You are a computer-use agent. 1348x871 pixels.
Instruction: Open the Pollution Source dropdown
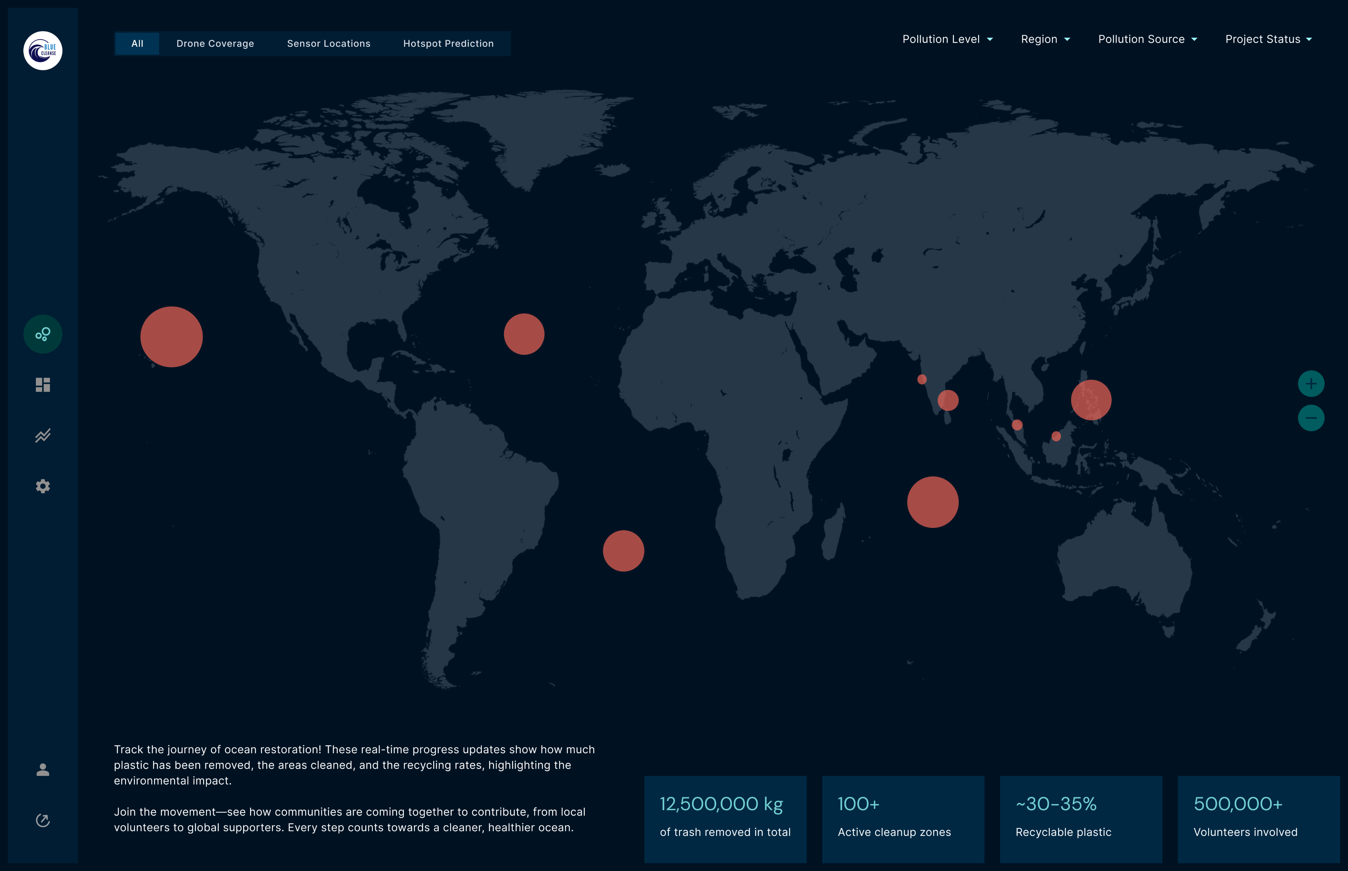coord(1147,39)
